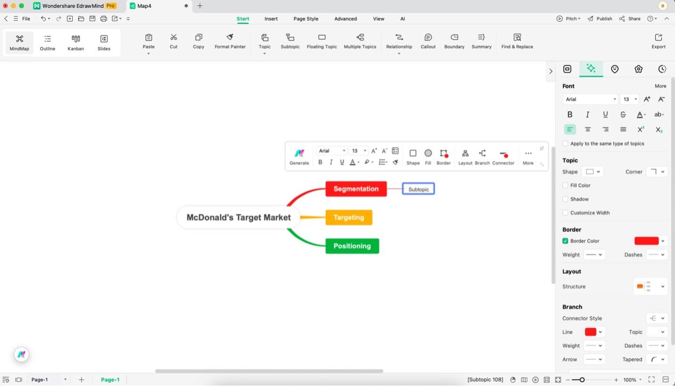The image size is (675, 387).
Task: Open the Tapered branch dropdown
Action: (657, 359)
